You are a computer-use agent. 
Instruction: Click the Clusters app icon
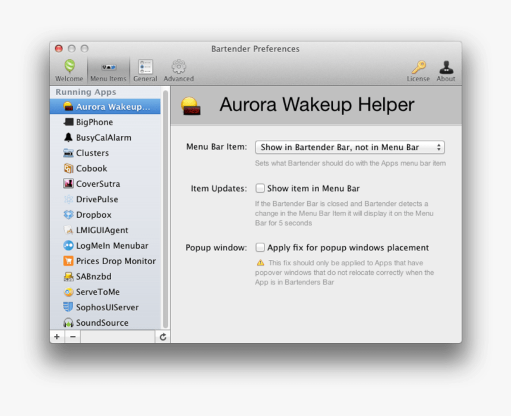coord(68,153)
